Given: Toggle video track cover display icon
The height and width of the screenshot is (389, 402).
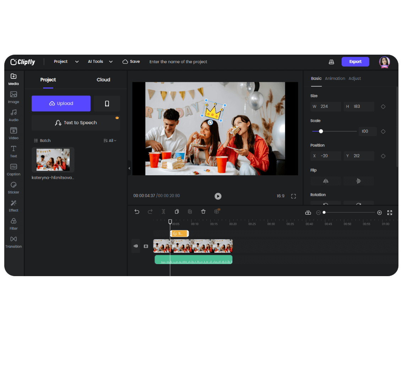Looking at the screenshot, I should pyautogui.click(x=146, y=246).
